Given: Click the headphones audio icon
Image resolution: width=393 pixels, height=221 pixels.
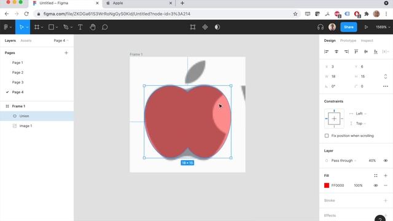Looking at the screenshot, I should click(x=321, y=27).
